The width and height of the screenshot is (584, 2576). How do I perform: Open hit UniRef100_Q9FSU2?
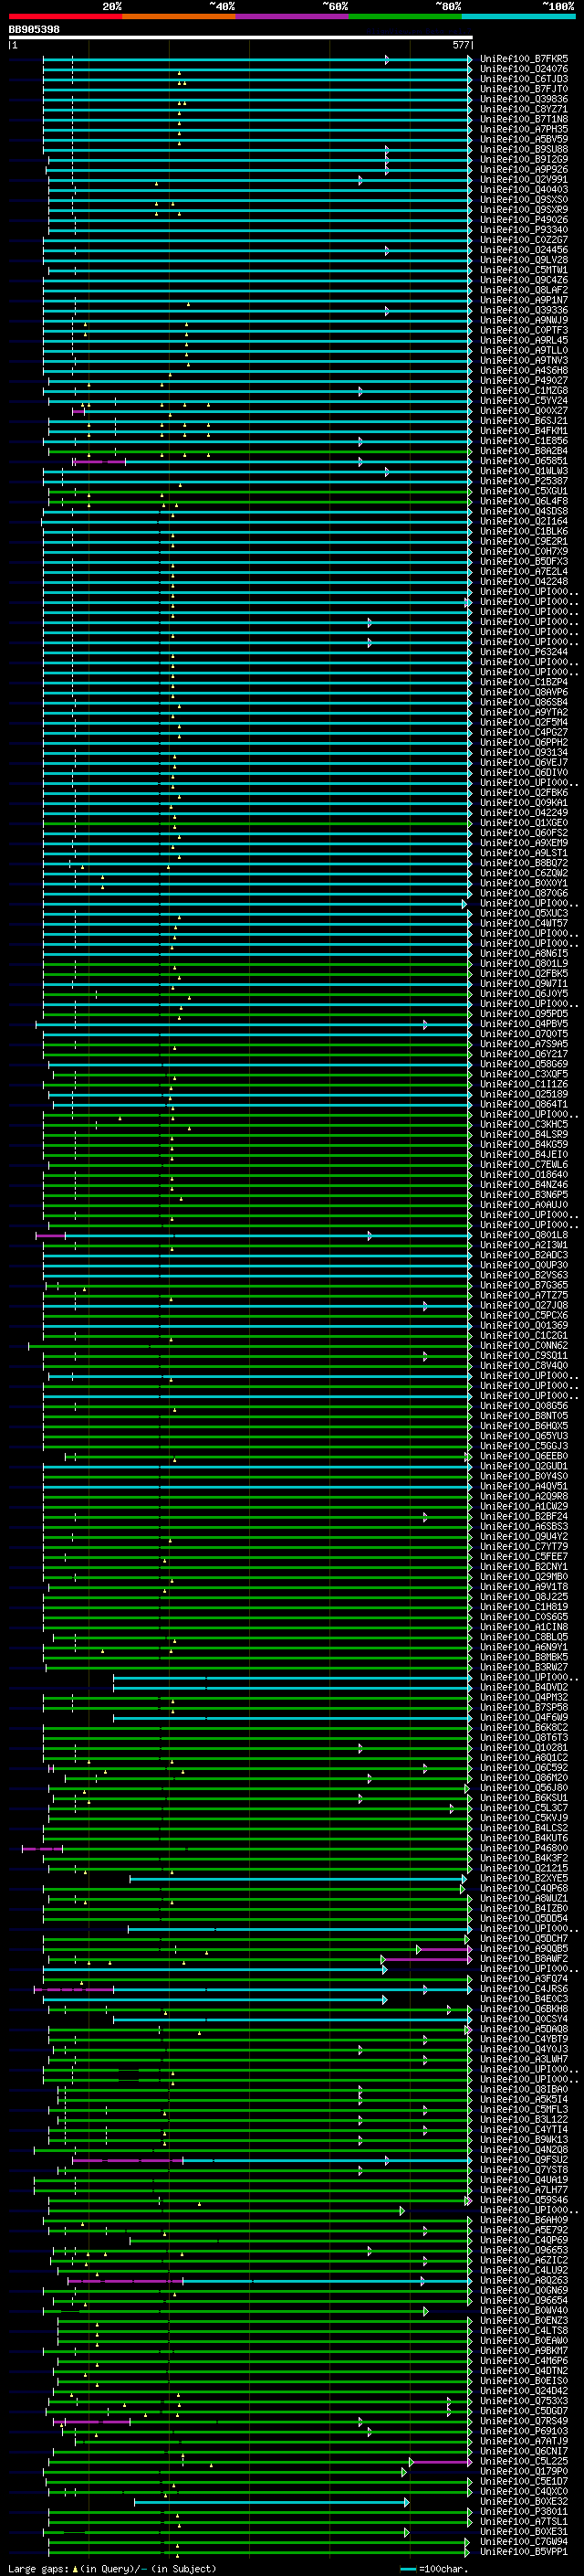click(524, 2160)
